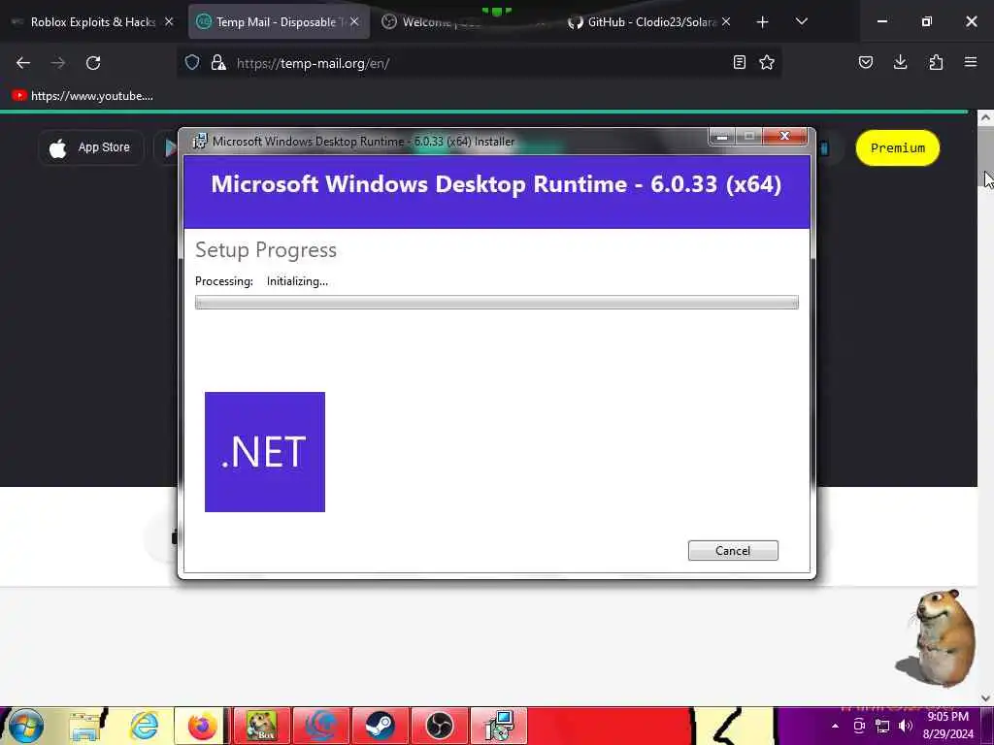Image resolution: width=994 pixels, height=745 pixels.
Task: Open a new browser tab
Action: (763, 22)
